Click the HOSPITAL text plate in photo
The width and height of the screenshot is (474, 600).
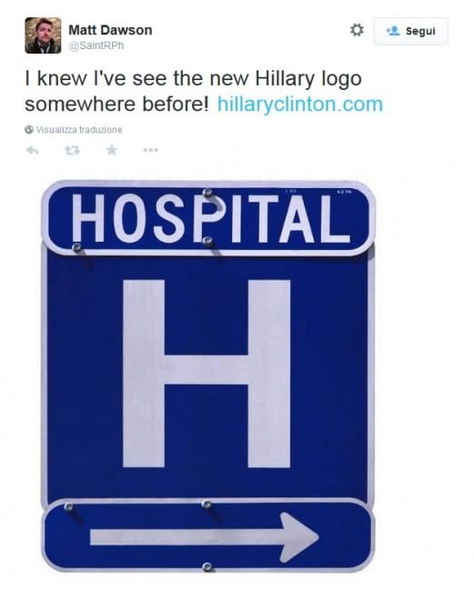point(208,218)
